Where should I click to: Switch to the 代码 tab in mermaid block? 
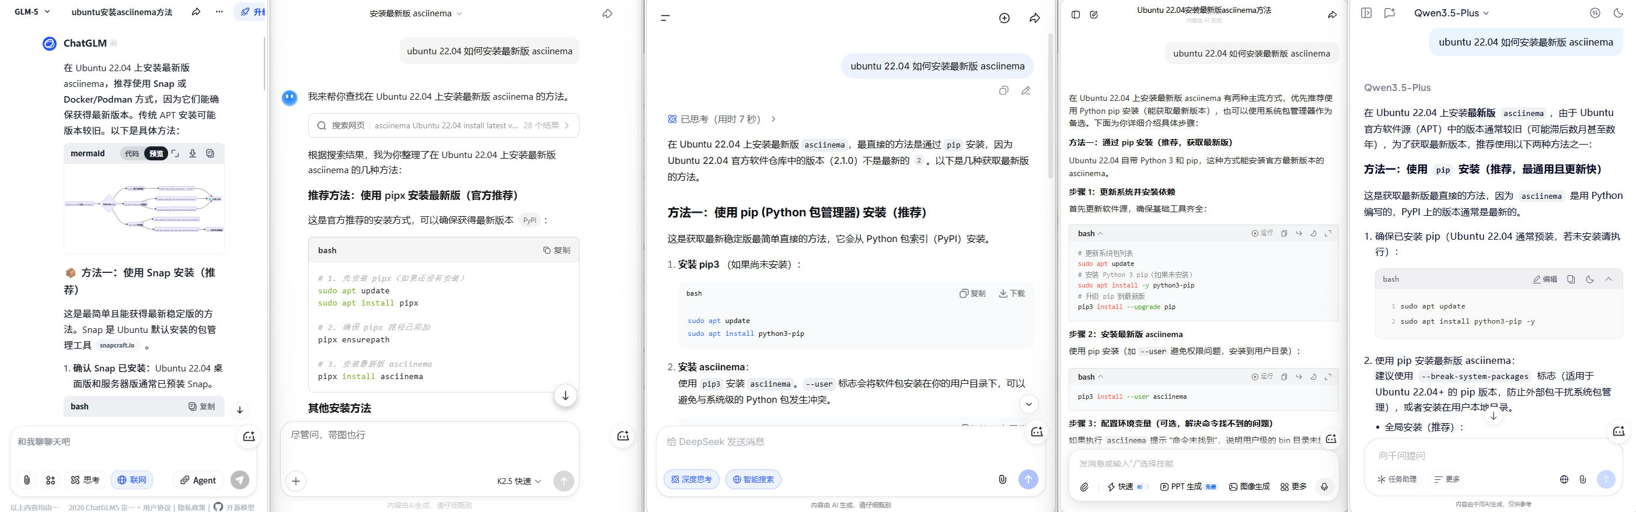tap(131, 153)
